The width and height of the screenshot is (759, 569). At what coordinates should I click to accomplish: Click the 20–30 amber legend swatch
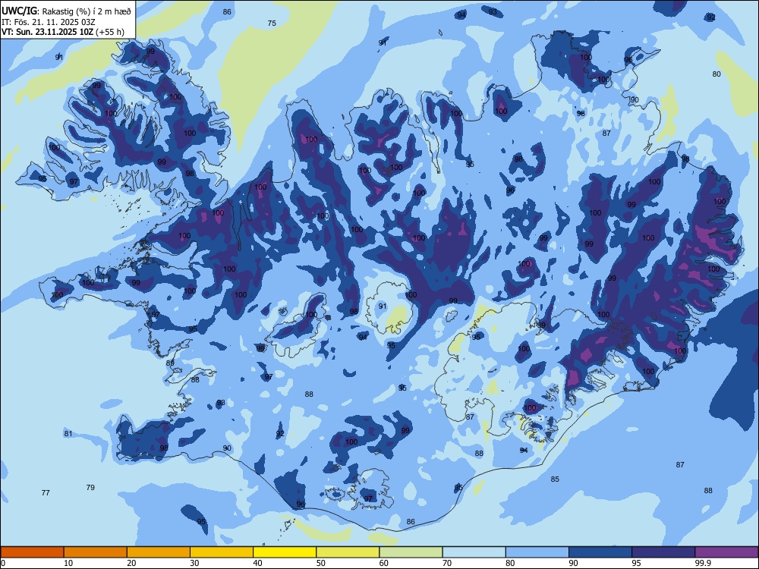[x=159, y=552]
